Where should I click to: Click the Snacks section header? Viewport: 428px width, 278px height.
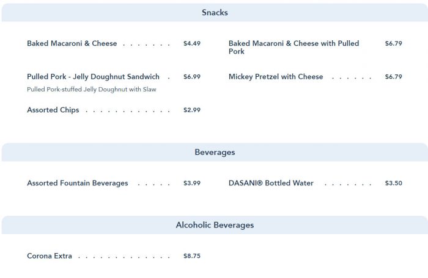pyautogui.click(x=215, y=12)
